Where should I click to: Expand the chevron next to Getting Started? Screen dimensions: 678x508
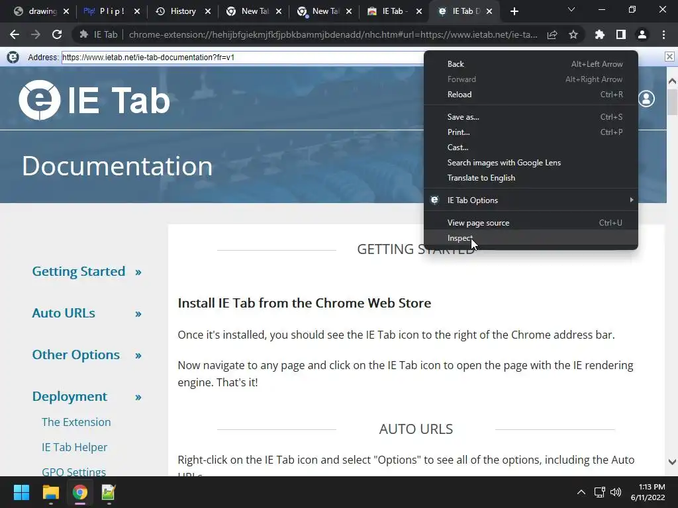pos(138,272)
